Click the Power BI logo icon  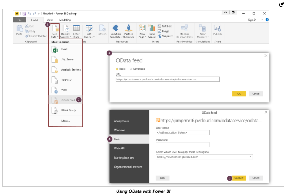click(17, 13)
